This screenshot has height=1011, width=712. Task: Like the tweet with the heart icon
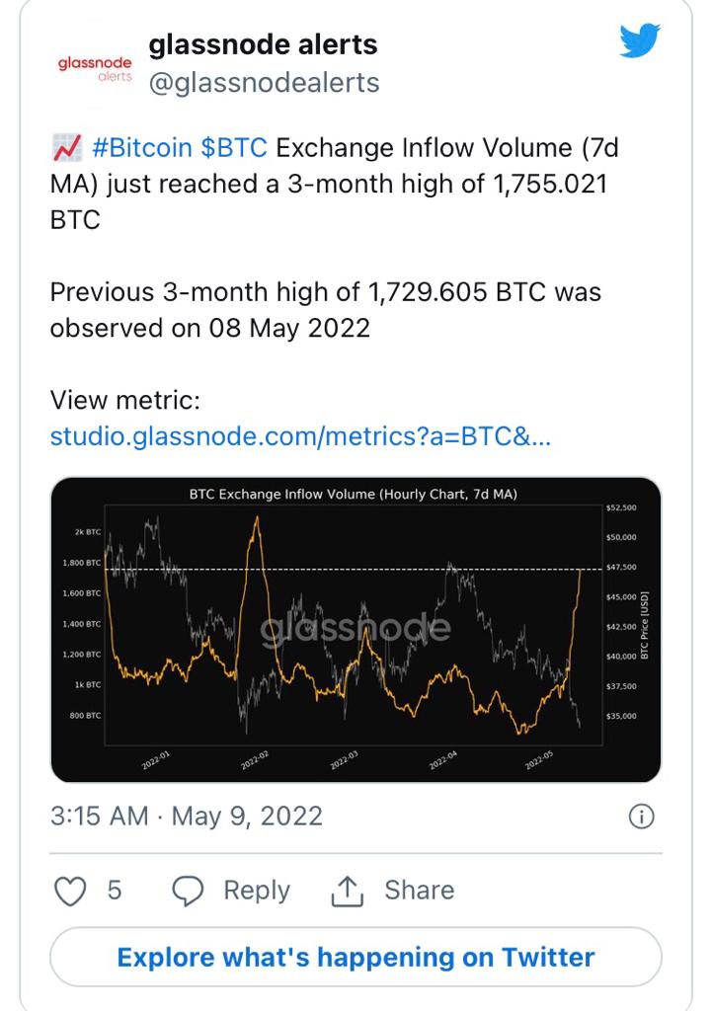pyautogui.click(x=70, y=891)
